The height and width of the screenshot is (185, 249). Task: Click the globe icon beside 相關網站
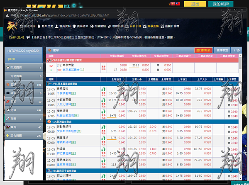tap(92, 26)
